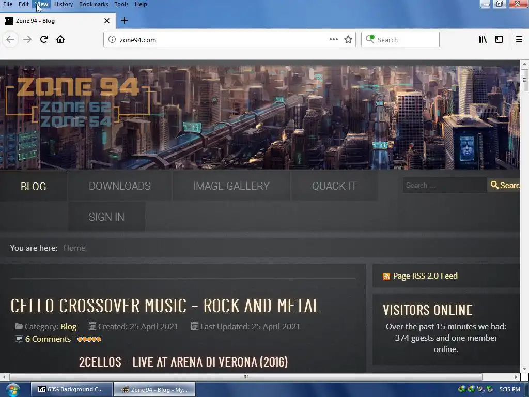Close the Zone 94 - Blog tab
Viewport: 529px width, 397px height.
click(x=107, y=21)
